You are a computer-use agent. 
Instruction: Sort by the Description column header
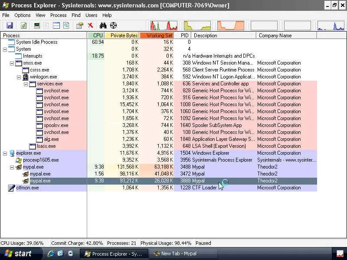click(x=223, y=36)
